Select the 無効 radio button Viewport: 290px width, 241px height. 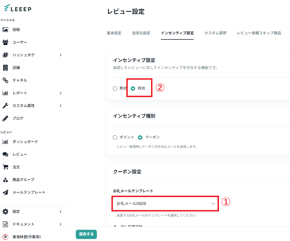point(115,88)
